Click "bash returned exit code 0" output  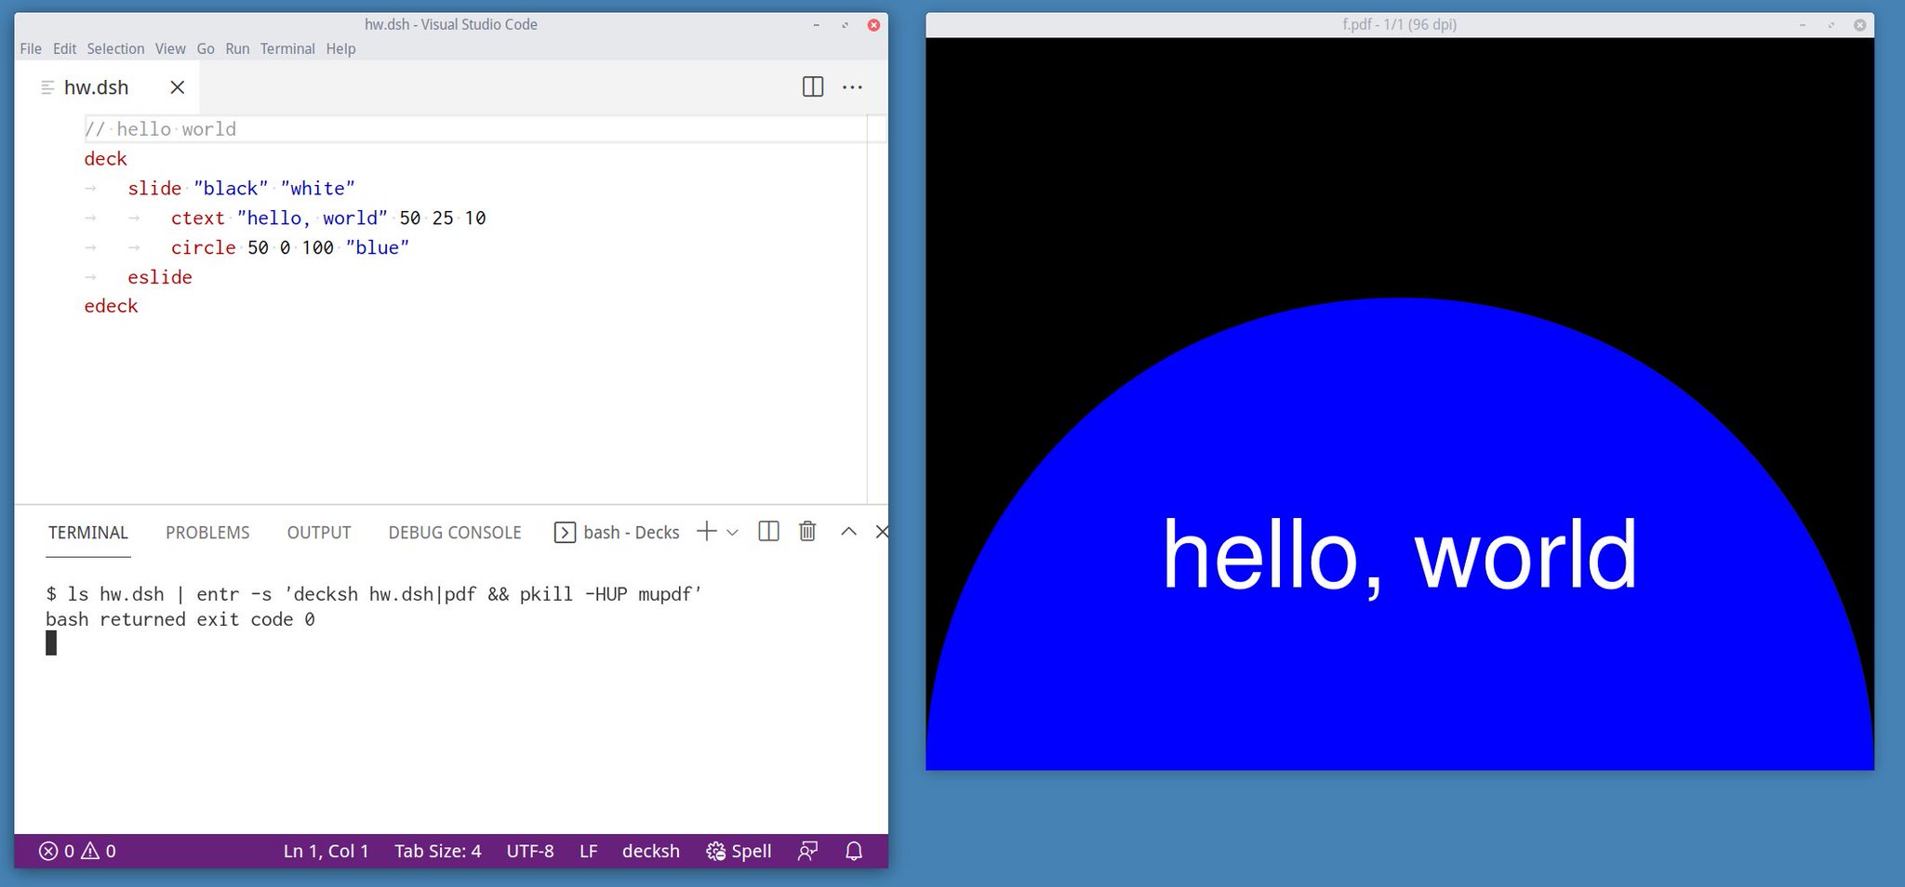[x=180, y=619]
